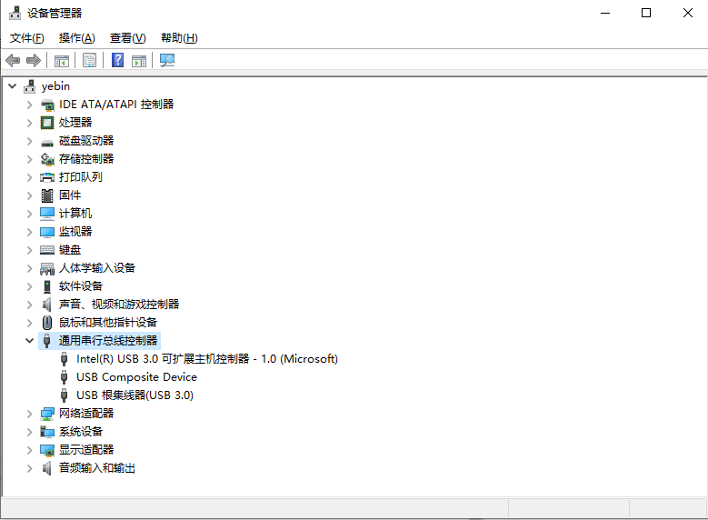Viewport: 708px width, 520px height.
Task: Collapse the yebin root node
Action: (12, 86)
